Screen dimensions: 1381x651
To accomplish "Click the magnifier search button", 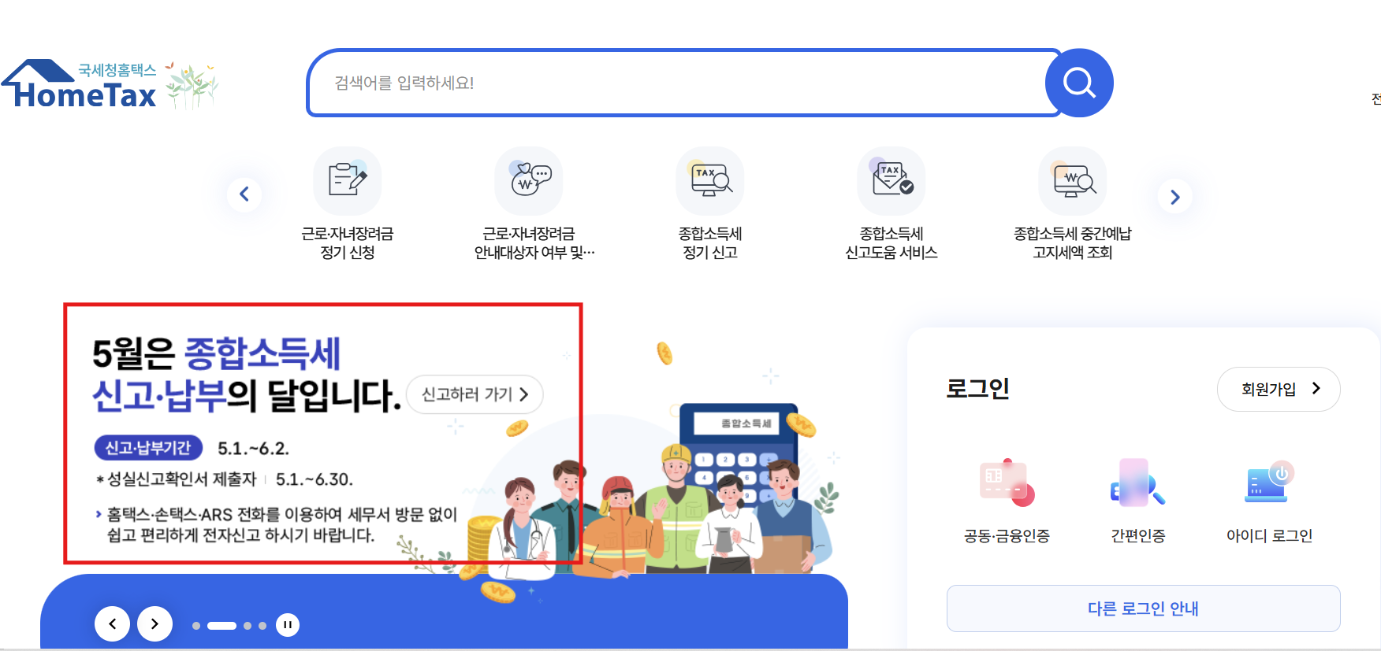I will click(1079, 83).
